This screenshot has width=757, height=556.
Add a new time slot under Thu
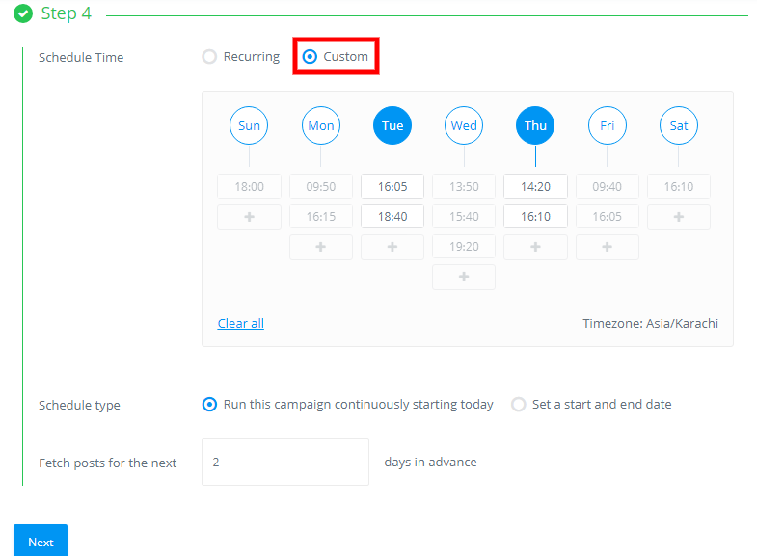(x=535, y=247)
